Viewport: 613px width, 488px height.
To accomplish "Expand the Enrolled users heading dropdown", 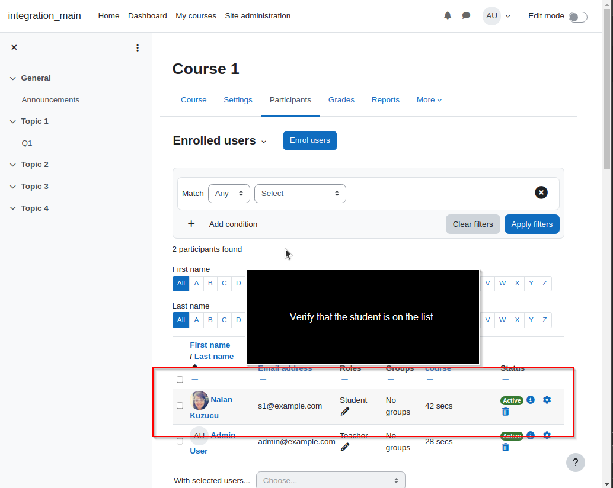I will pyautogui.click(x=264, y=142).
